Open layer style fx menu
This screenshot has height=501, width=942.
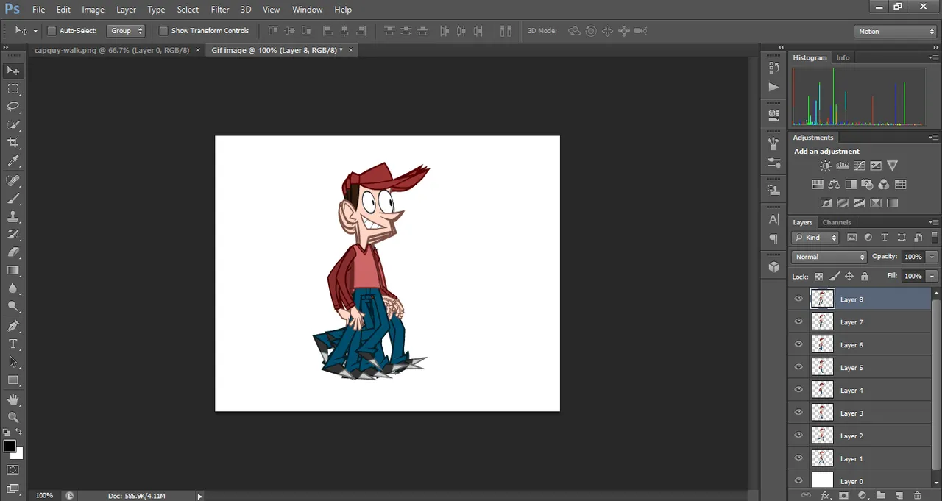click(x=826, y=496)
